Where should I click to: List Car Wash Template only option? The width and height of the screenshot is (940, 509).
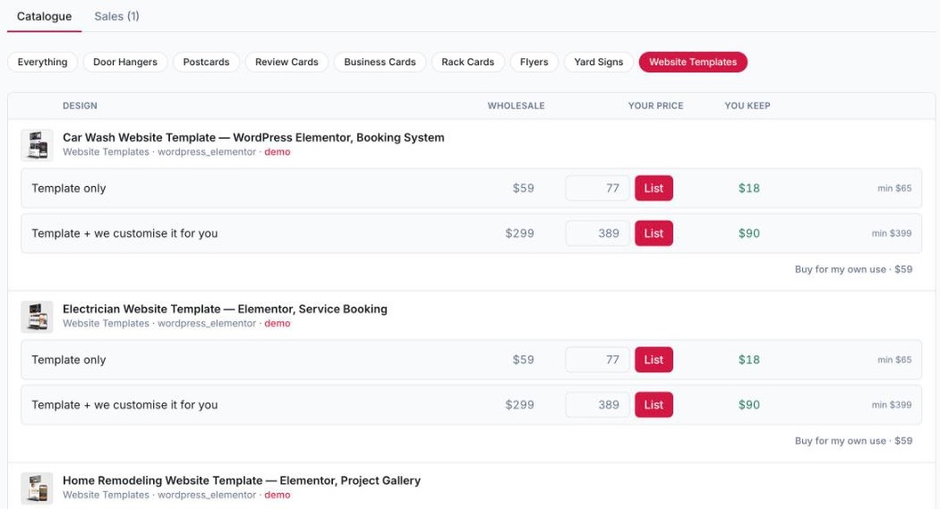(654, 188)
